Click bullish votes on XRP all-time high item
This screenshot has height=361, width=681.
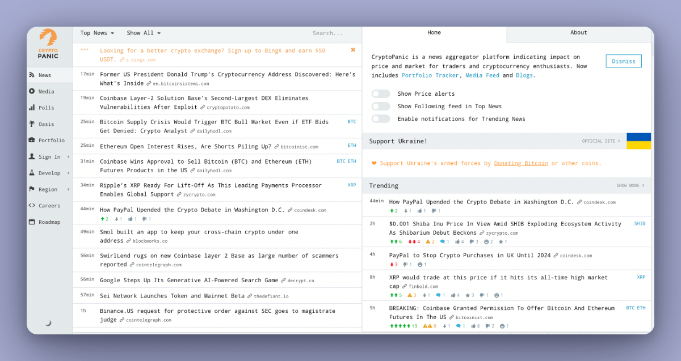pos(396,295)
